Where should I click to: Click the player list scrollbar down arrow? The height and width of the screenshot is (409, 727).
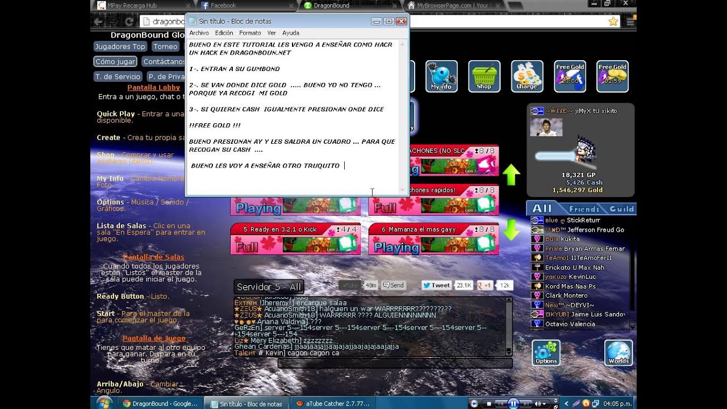(x=633, y=327)
